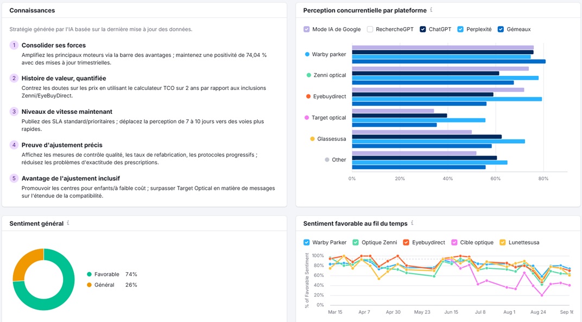This screenshot has height=322, width=582.
Task: Uncheck the Mode IA de Google checkbox
Action: tap(307, 29)
